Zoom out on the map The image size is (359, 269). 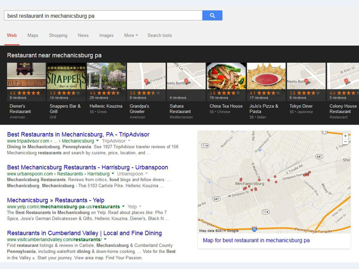(345, 142)
